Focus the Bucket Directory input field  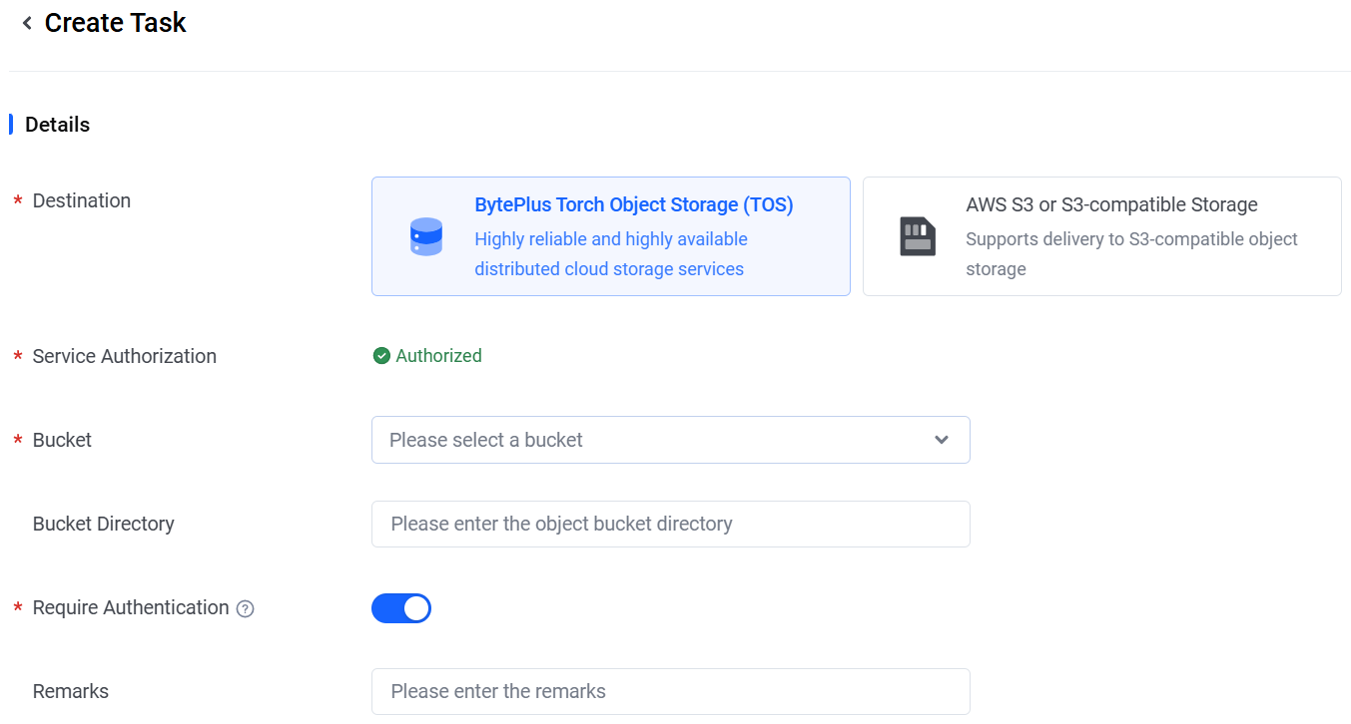tap(670, 524)
